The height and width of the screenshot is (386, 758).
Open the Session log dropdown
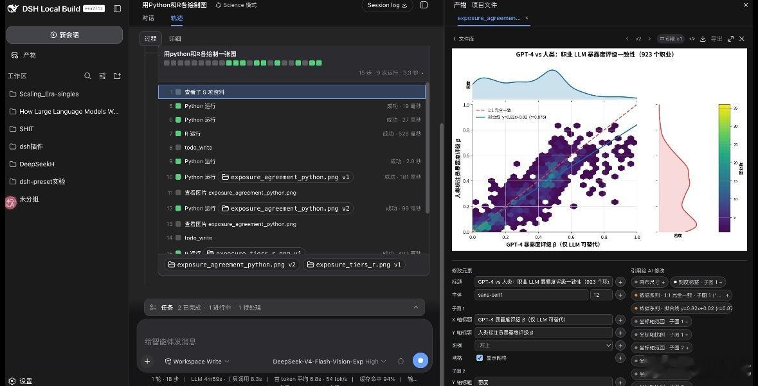(x=387, y=5)
